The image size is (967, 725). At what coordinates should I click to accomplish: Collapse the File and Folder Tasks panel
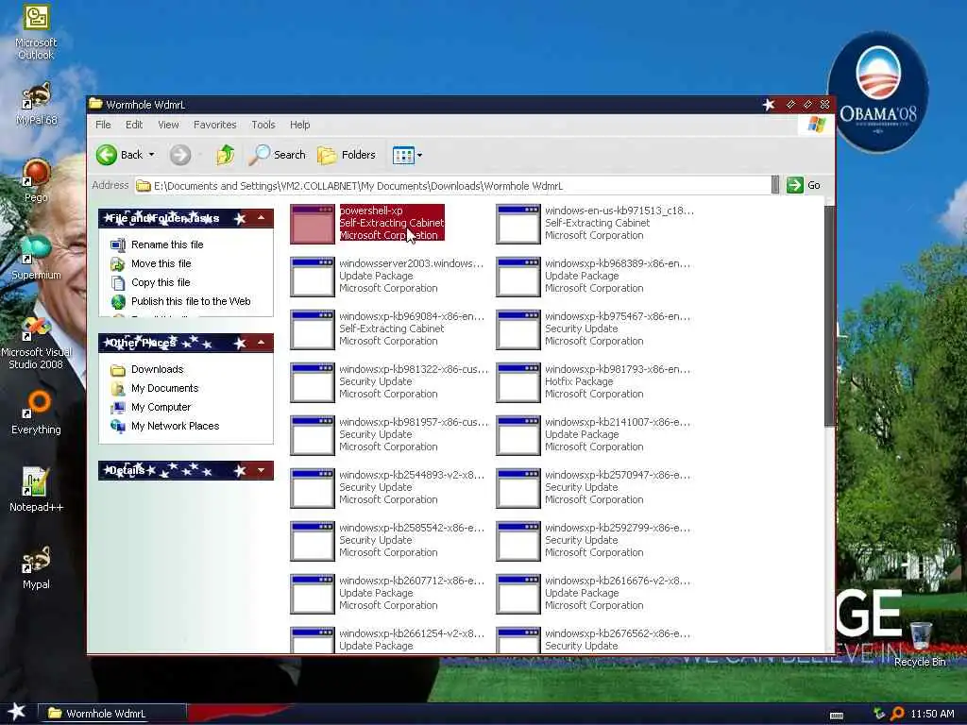tap(261, 218)
